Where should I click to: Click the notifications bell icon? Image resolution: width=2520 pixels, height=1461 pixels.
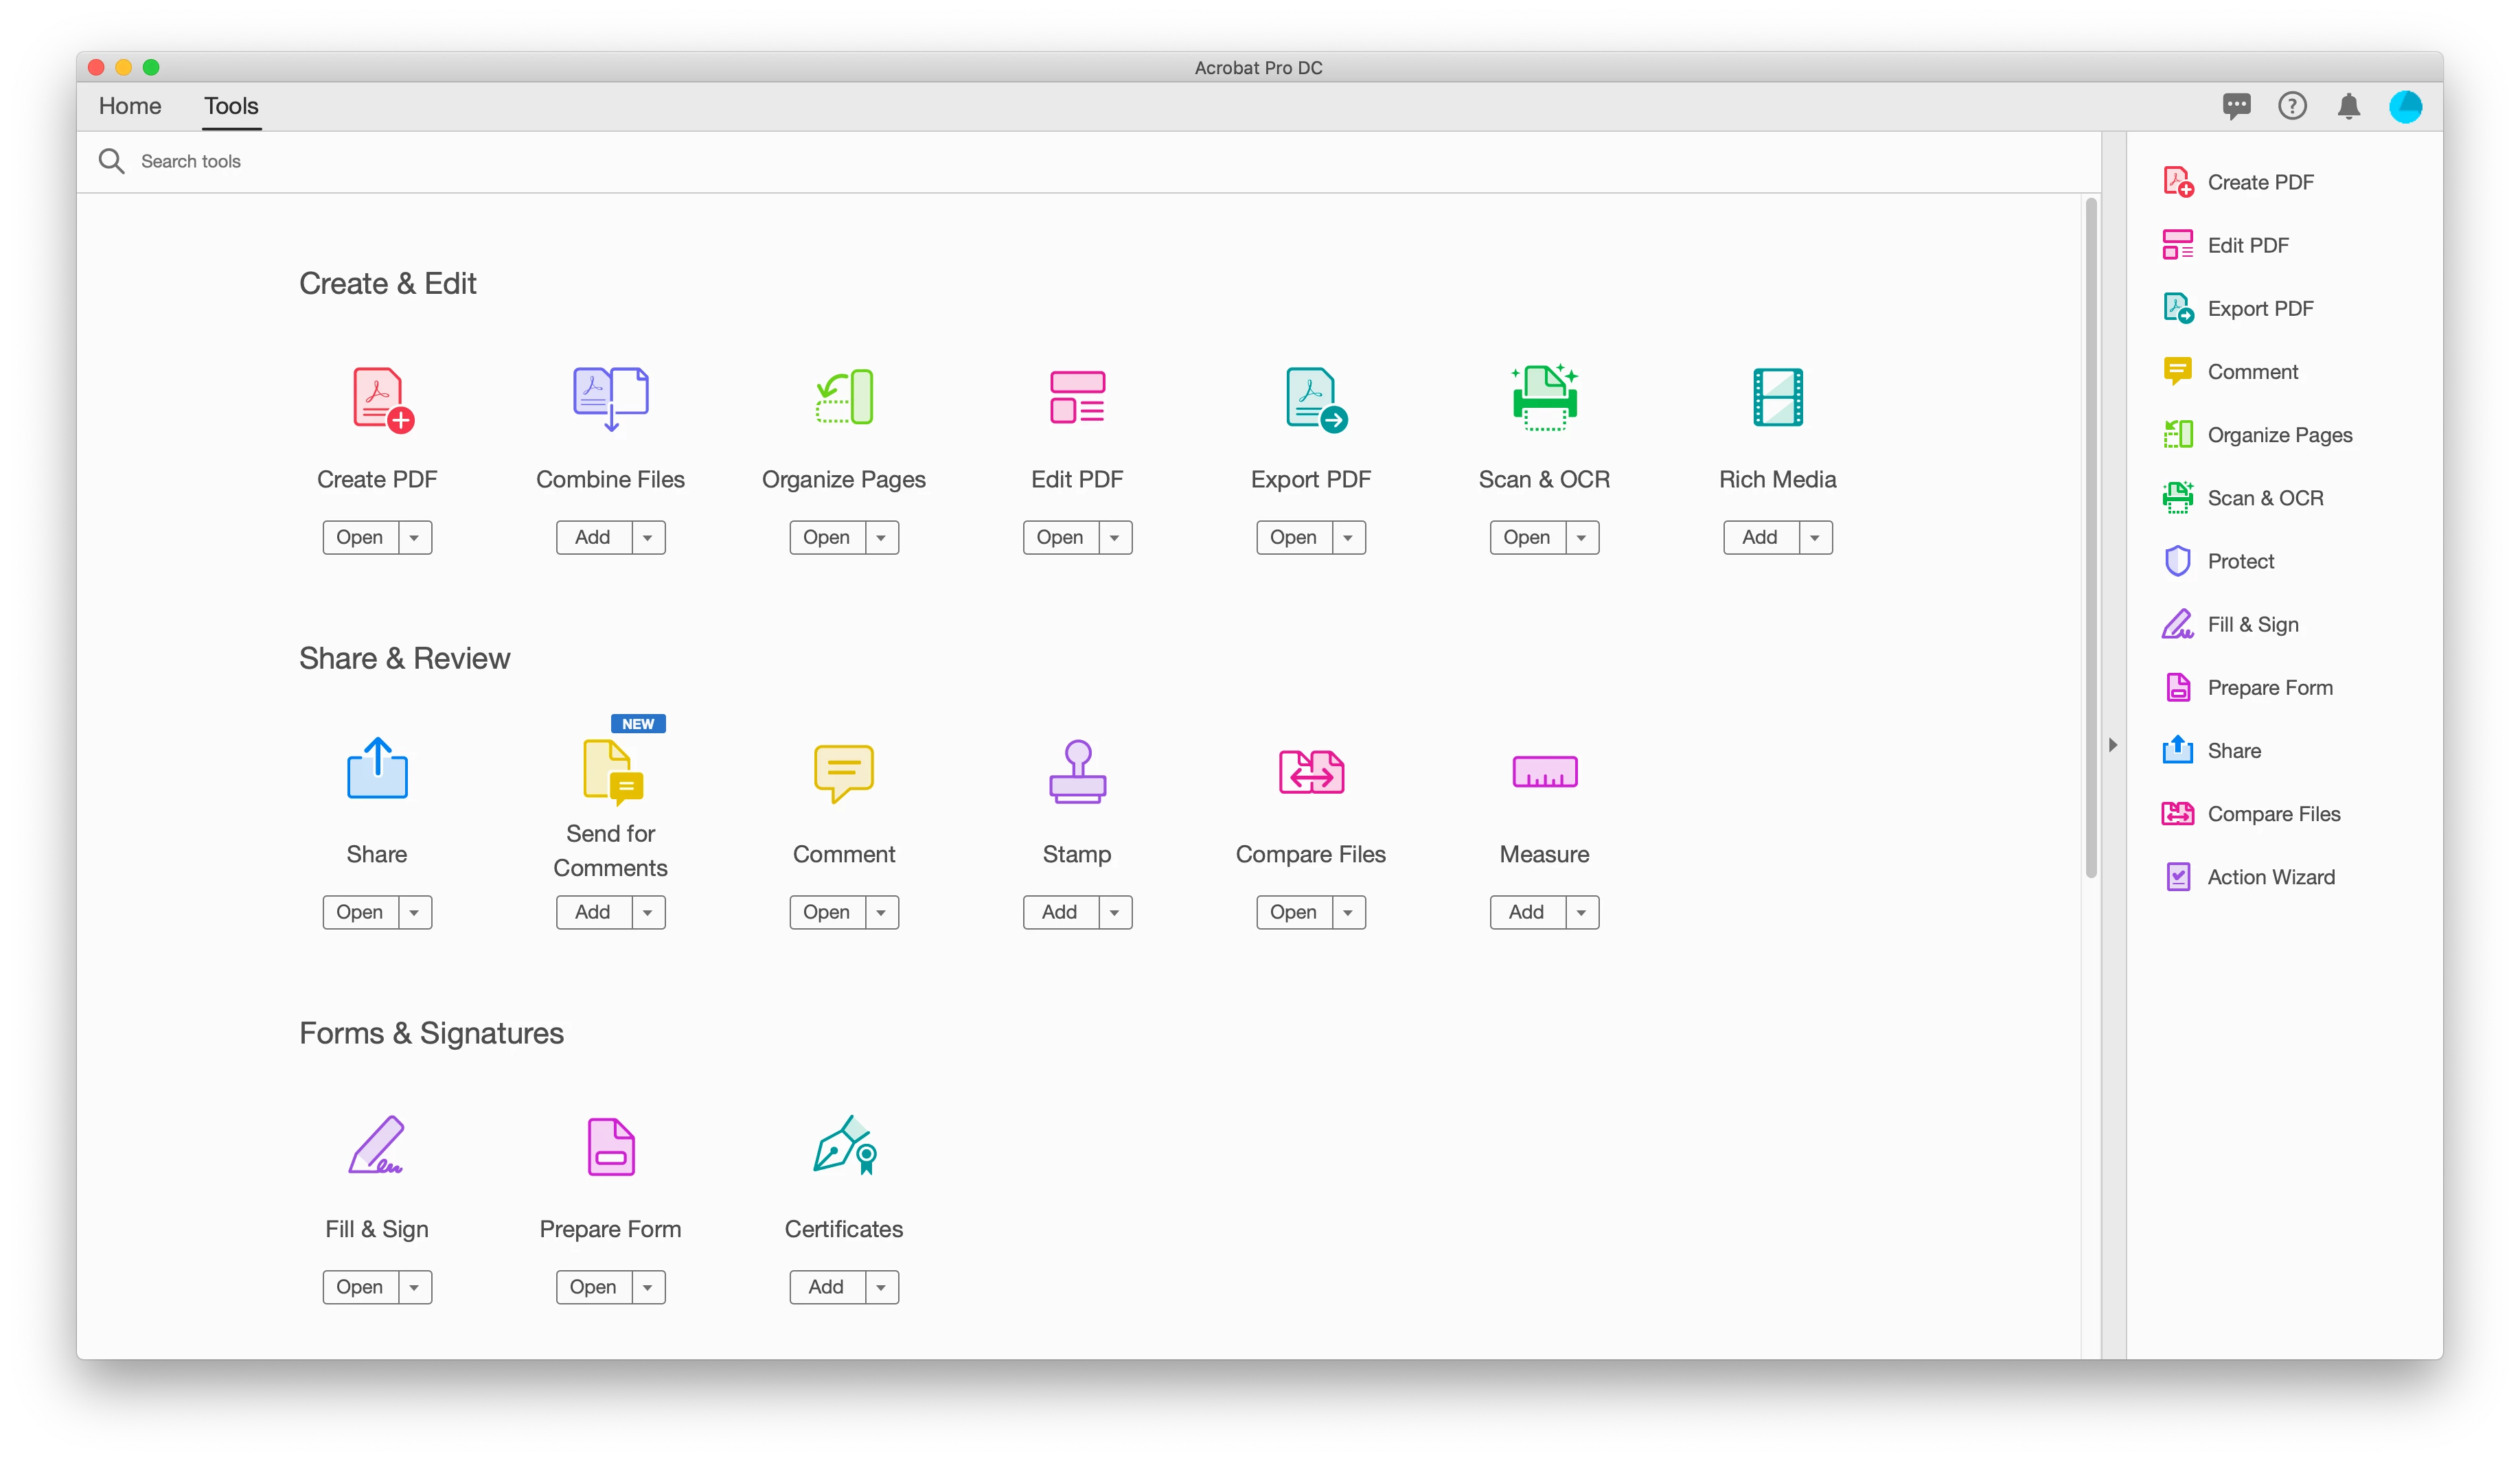2348,106
